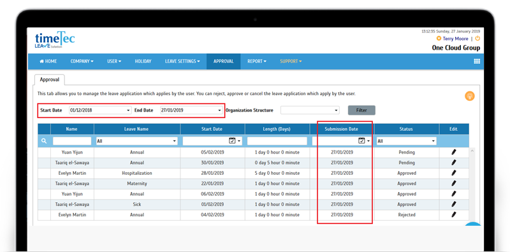Edit Taariq el-Sawaya Sick leave
The image size is (510, 252).
(x=454, y=204)
